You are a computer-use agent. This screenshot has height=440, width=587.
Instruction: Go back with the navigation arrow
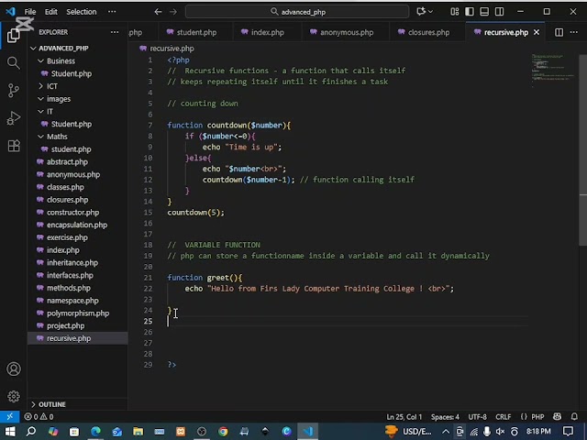(158, 12)
